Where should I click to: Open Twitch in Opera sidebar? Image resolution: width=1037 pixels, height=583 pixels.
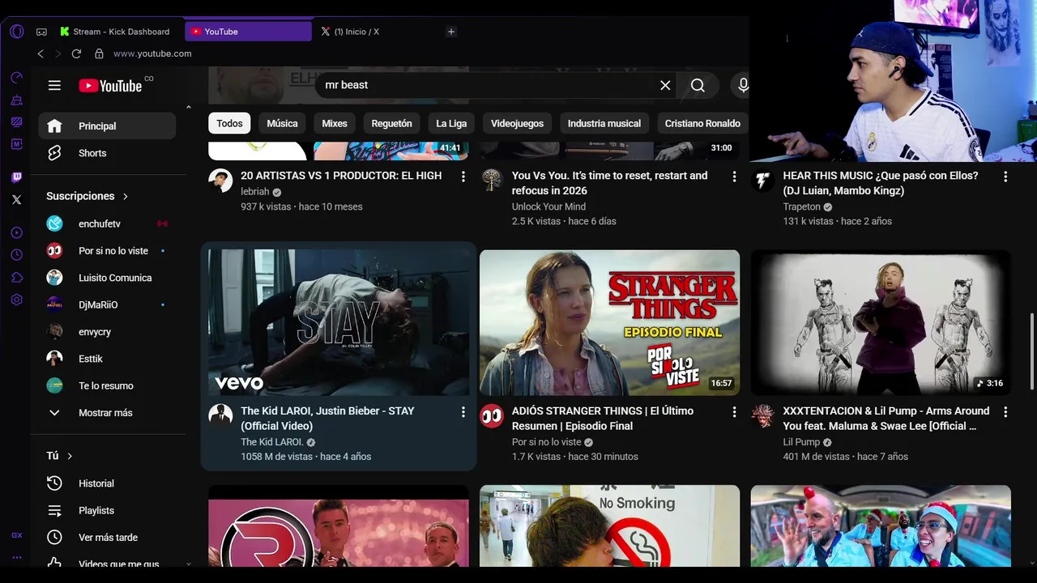pos(17,177)
